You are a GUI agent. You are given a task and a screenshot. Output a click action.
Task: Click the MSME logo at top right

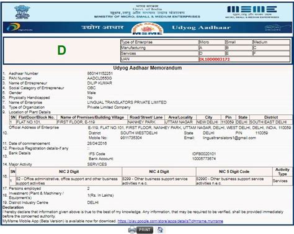coord(252,12)
